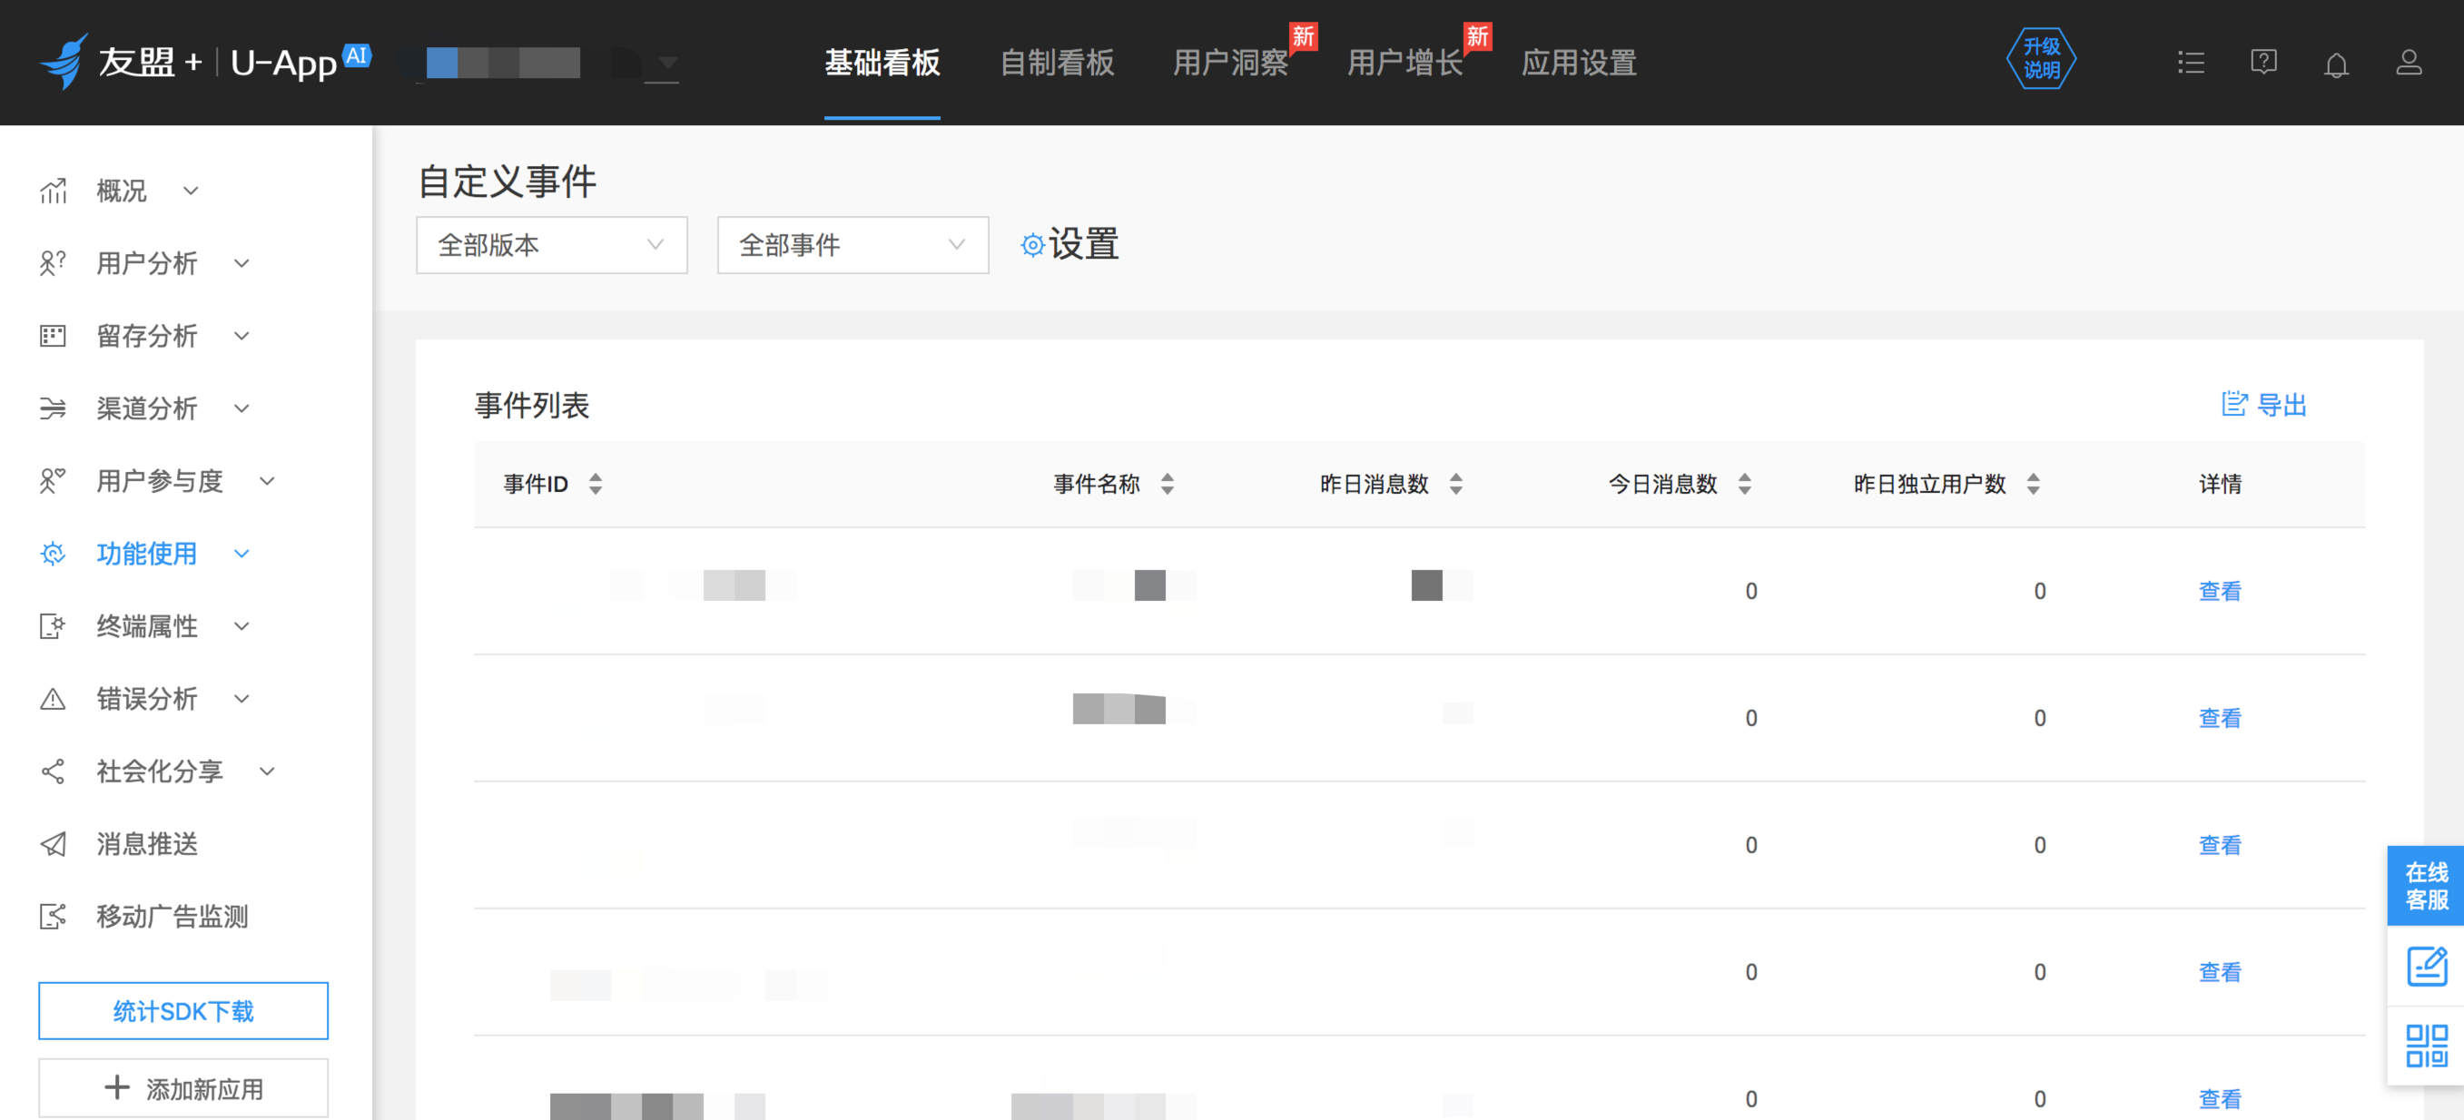Open 移动广告监测 in sidebar
The height and width of the screenshot is (1120, 2464).
[172, 917]
